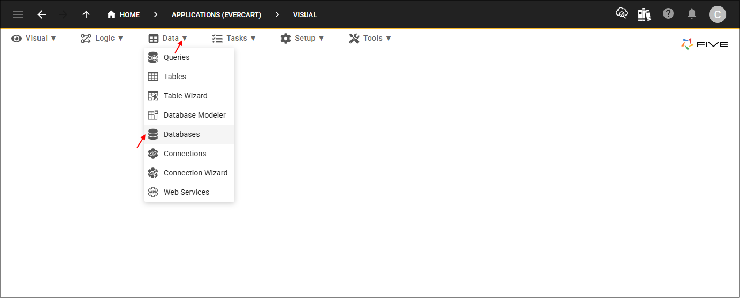Viewport: 740px width, 298px height.
Task: Open the Tools menu label
Action: [x=373, y=39]
